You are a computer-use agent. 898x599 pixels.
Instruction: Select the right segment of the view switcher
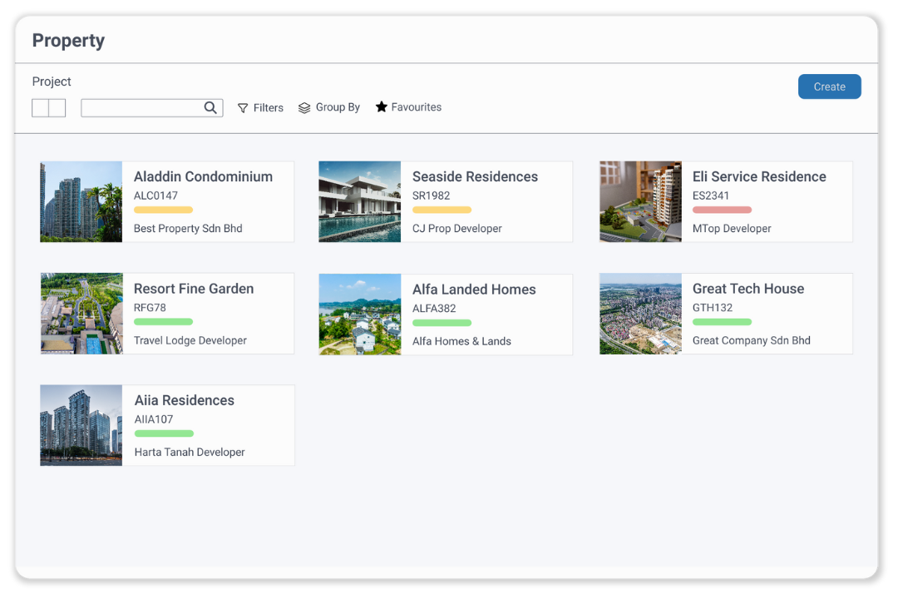[57, 108]
